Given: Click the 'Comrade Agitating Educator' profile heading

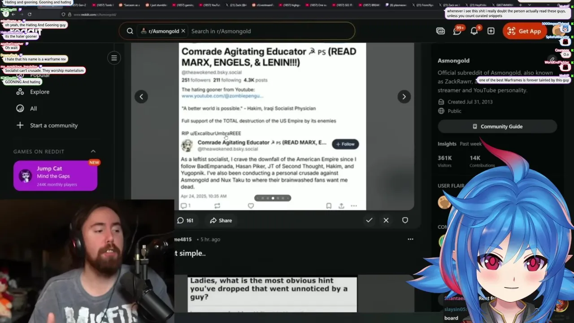Looking at the screenshot, I should coord(269,57).
